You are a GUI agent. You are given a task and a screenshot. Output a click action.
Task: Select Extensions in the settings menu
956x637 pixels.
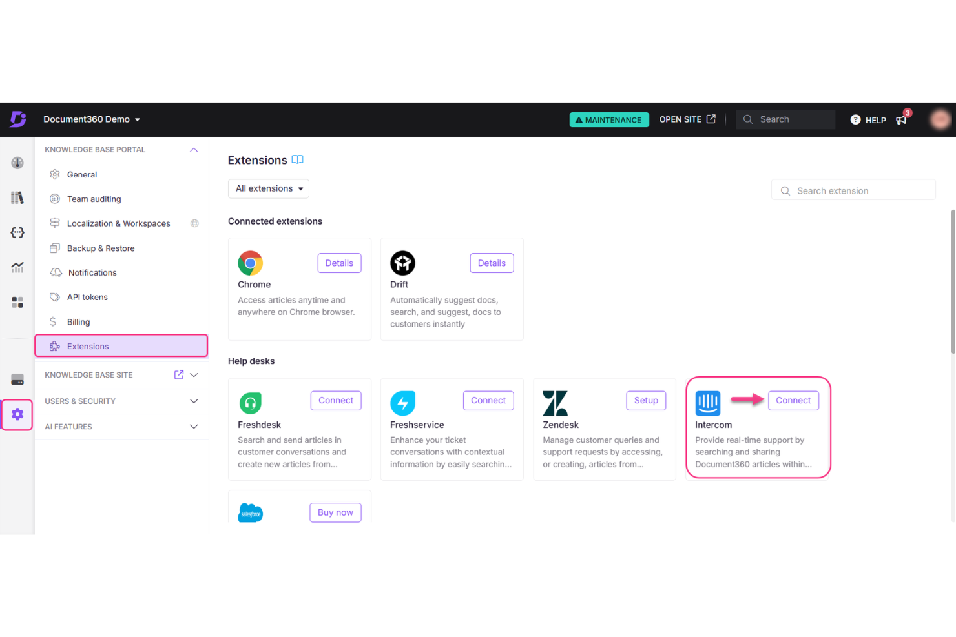pos(88,346)
